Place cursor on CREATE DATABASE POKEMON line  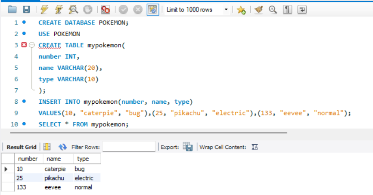(x=84, y=22)
